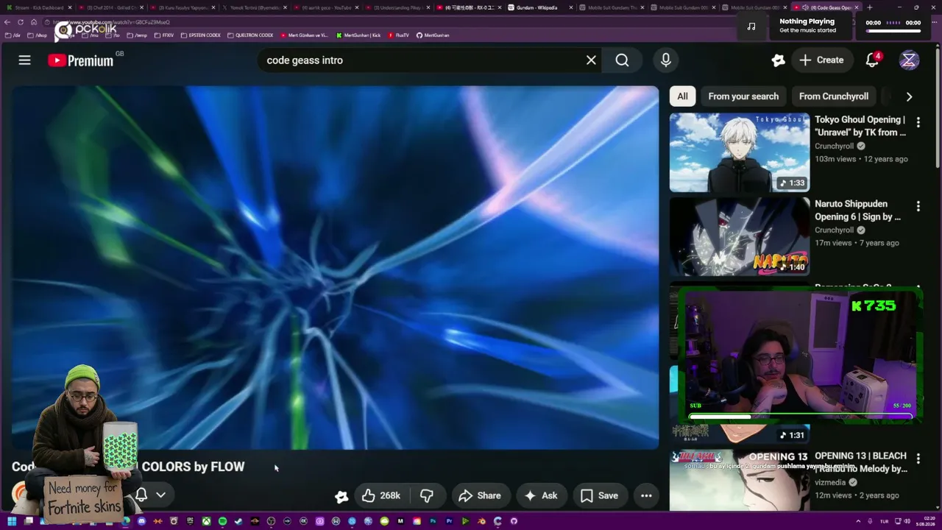Close the Stream - Kick Dashboard tab
The width and height of the screenshot is (942, 530).
pos(70,7)
